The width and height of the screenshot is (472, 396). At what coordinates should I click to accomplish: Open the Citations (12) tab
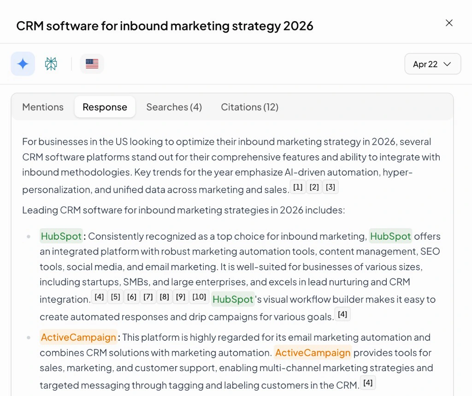click(249, 107)
